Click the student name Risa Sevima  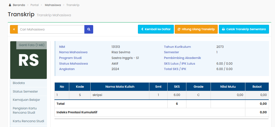[x=121, y=52]
